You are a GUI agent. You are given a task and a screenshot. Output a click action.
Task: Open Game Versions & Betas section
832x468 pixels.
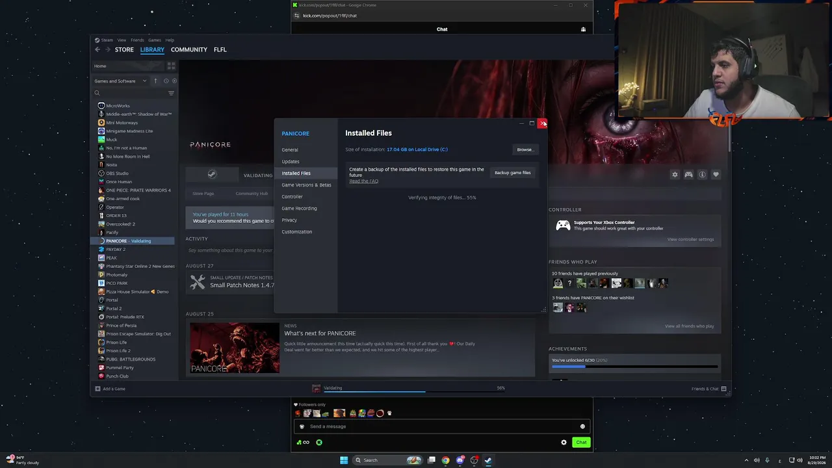point(306,185)
